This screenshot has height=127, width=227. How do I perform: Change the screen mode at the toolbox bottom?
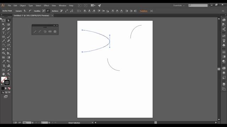6,97
